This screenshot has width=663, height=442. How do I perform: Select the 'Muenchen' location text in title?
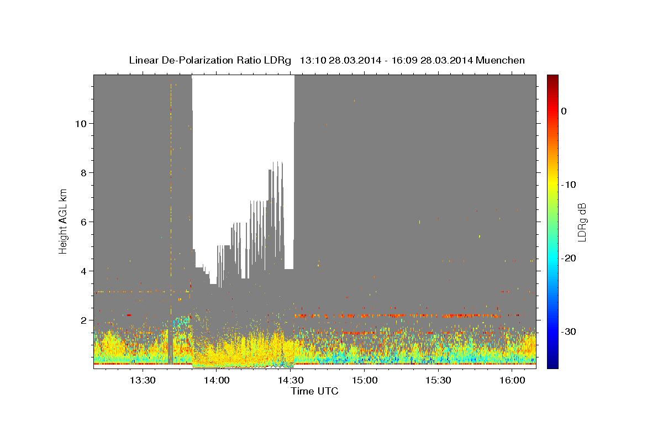coord(502,60)
